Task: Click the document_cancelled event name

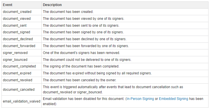Action: click(19, 90)
